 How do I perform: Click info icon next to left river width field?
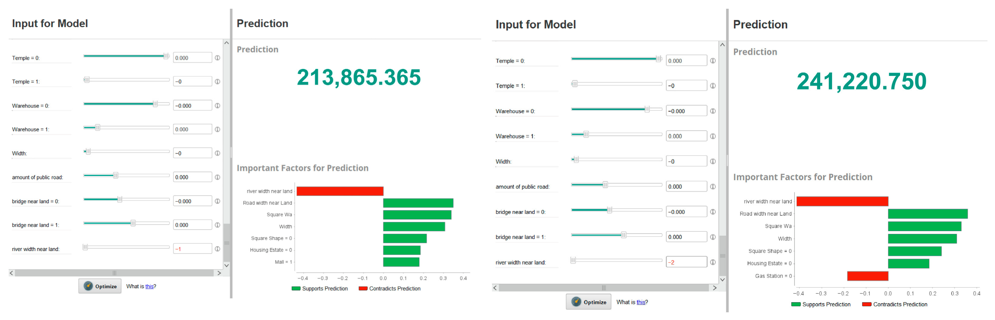pyautogui.click(x=218, y=249)
